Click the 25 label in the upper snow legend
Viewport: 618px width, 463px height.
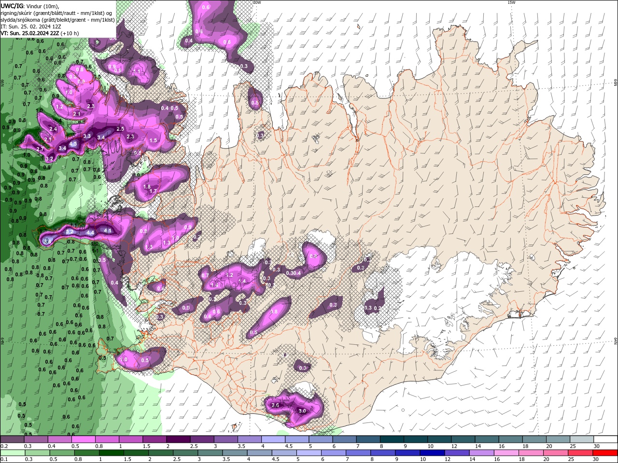pos(572,446)
